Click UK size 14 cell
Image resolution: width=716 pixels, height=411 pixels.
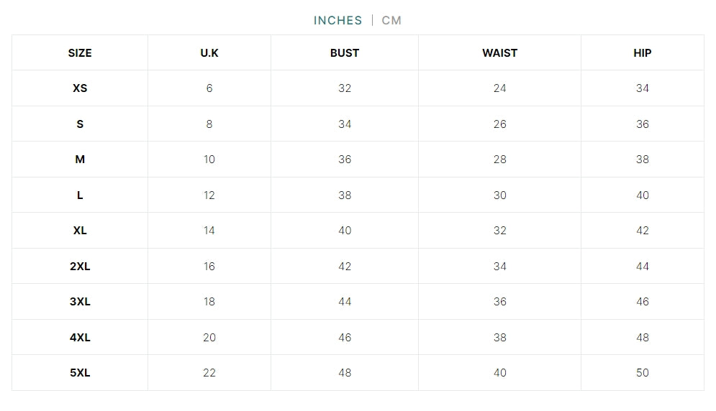pyautogui.click(x=209, y=231)
